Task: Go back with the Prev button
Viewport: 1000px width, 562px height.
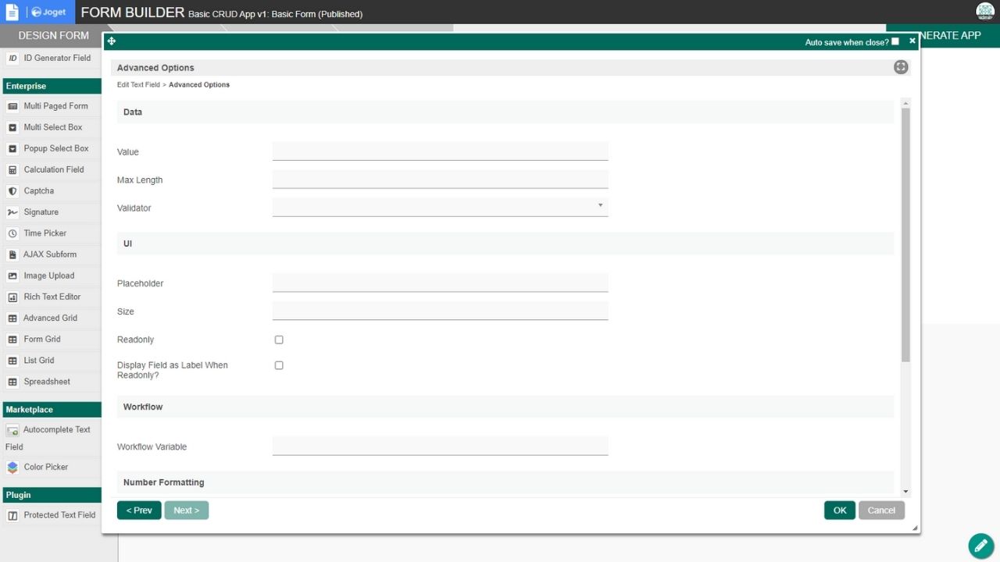Action: coord(139,510)
